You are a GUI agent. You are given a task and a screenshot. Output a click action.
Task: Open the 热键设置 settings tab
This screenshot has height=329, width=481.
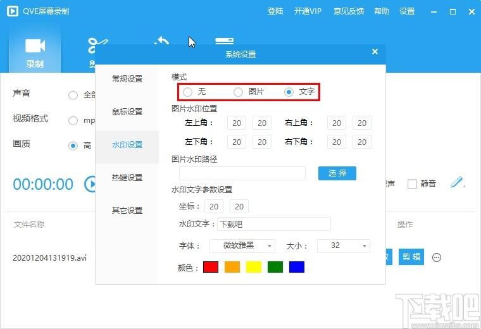[127, 178]
